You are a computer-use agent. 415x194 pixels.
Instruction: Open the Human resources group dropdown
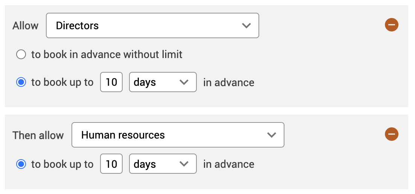tap(177, 135)
